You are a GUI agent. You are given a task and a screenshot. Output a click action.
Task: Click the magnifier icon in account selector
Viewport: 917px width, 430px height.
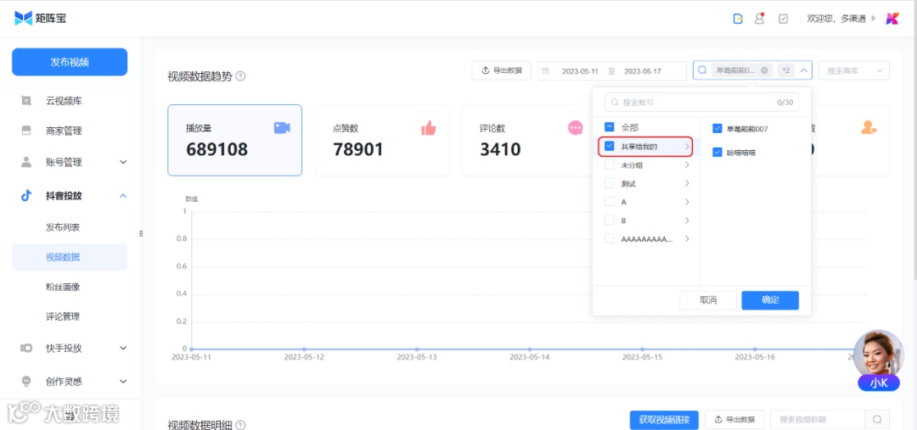click(x=702, y=70)
